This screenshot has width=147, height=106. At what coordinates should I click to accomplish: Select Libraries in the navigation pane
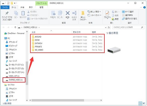pos(9,85)
